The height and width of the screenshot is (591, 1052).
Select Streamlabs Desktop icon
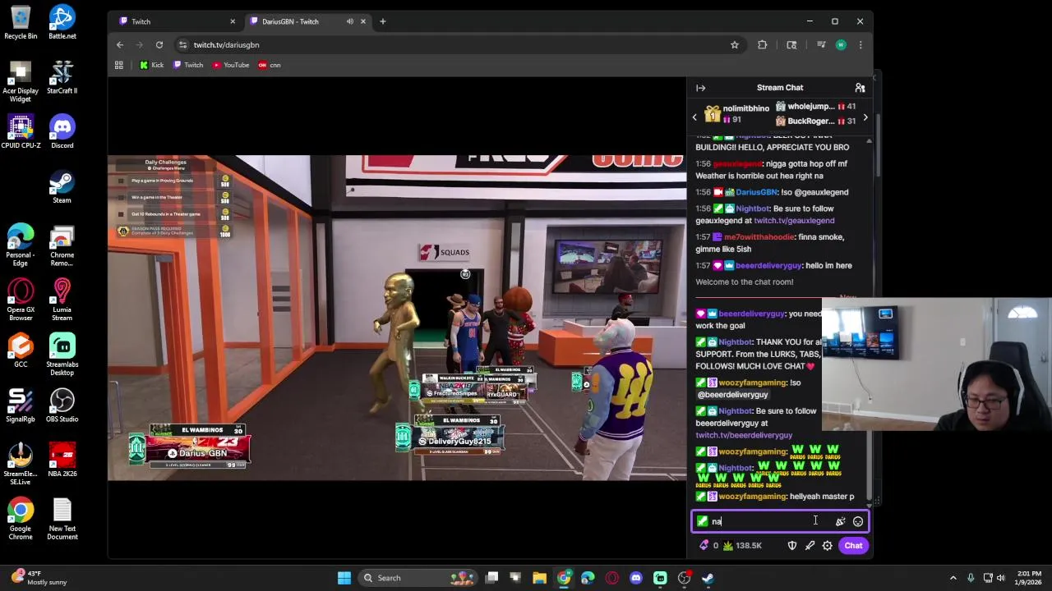coord(62,355)
